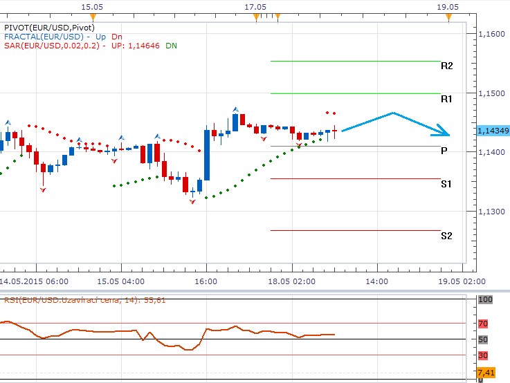Image resolution: width=510 pixels, height=383 pixels.
Task: Click the SAR(EUR/USD,0.02,0.2) indicator label
Action: (x=53, y=46)
